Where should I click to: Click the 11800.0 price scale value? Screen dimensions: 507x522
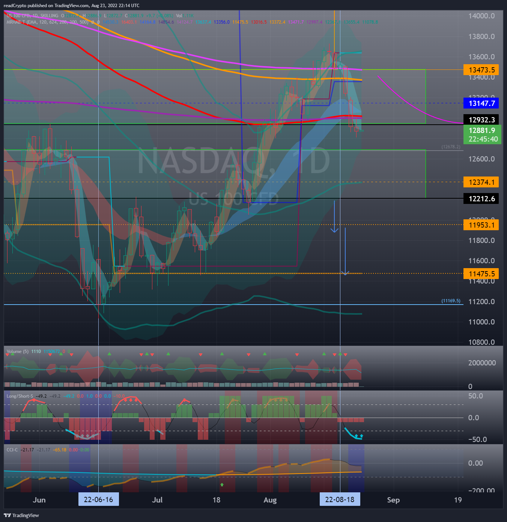click(x=481, y=240)
